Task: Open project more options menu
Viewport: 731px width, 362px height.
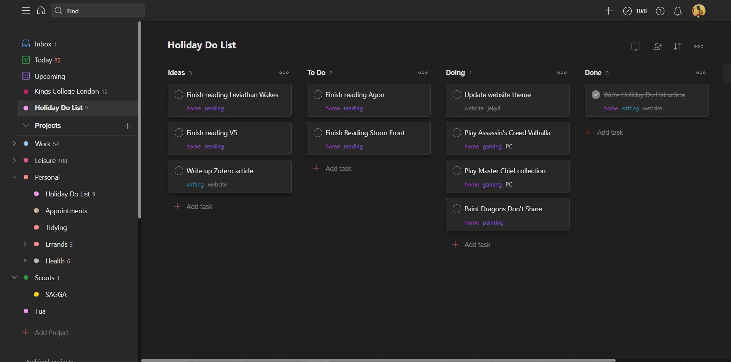Action: [699, 46]
